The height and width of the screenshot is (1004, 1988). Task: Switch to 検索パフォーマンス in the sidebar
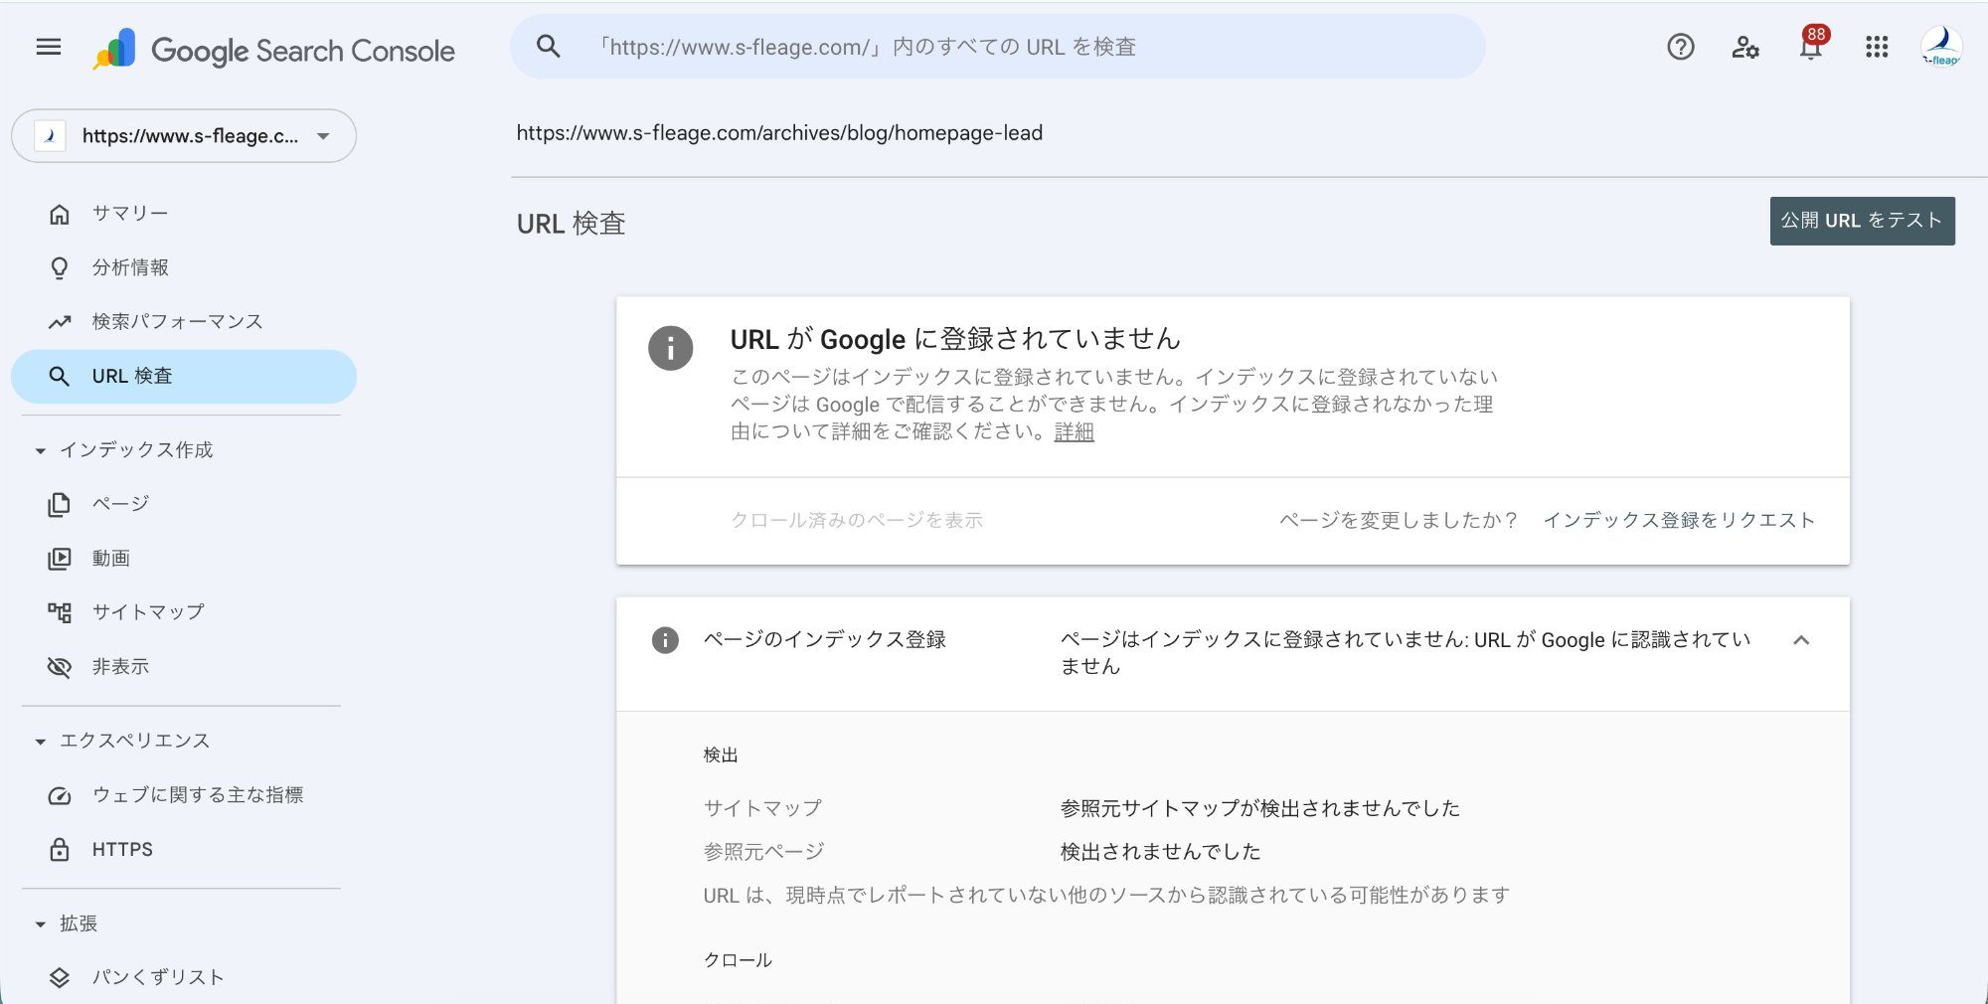click(176, 321)
